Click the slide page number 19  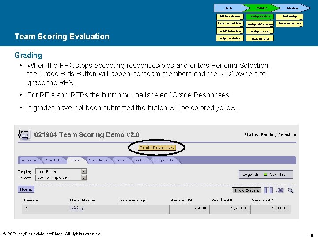click(x=312, y=235)
